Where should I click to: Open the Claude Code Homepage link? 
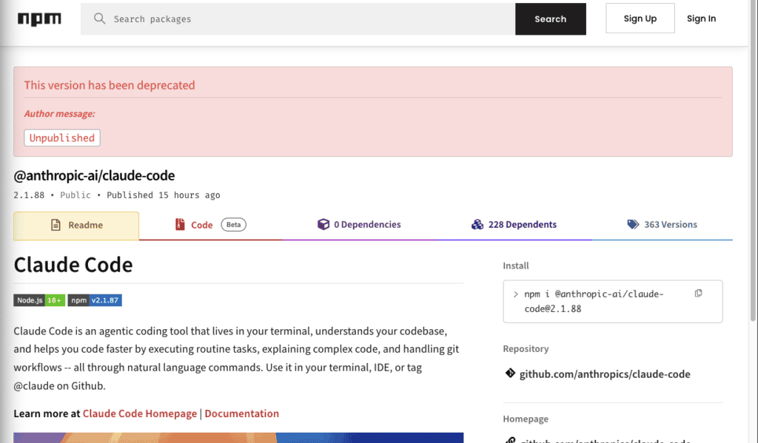click(x=139, y=413)
